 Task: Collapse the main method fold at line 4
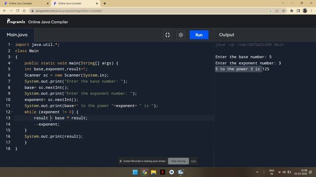pyautogui.click(x=12, y=63)
